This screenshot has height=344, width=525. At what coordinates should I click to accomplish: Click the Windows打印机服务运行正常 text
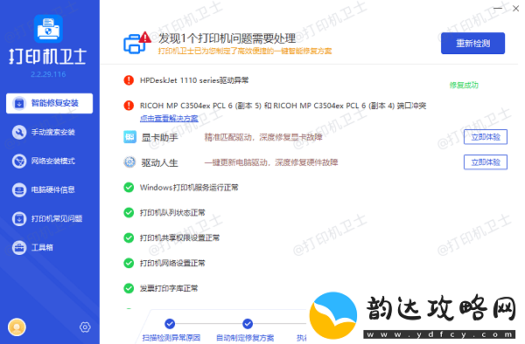(189, 188)
